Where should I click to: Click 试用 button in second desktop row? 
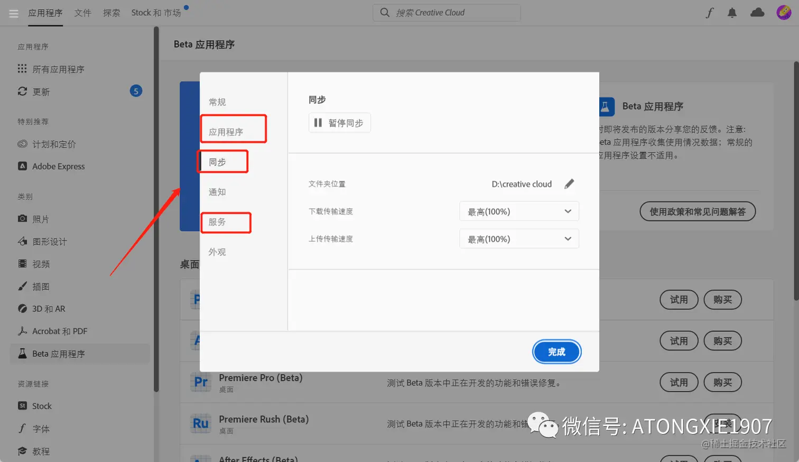point(679,341)
